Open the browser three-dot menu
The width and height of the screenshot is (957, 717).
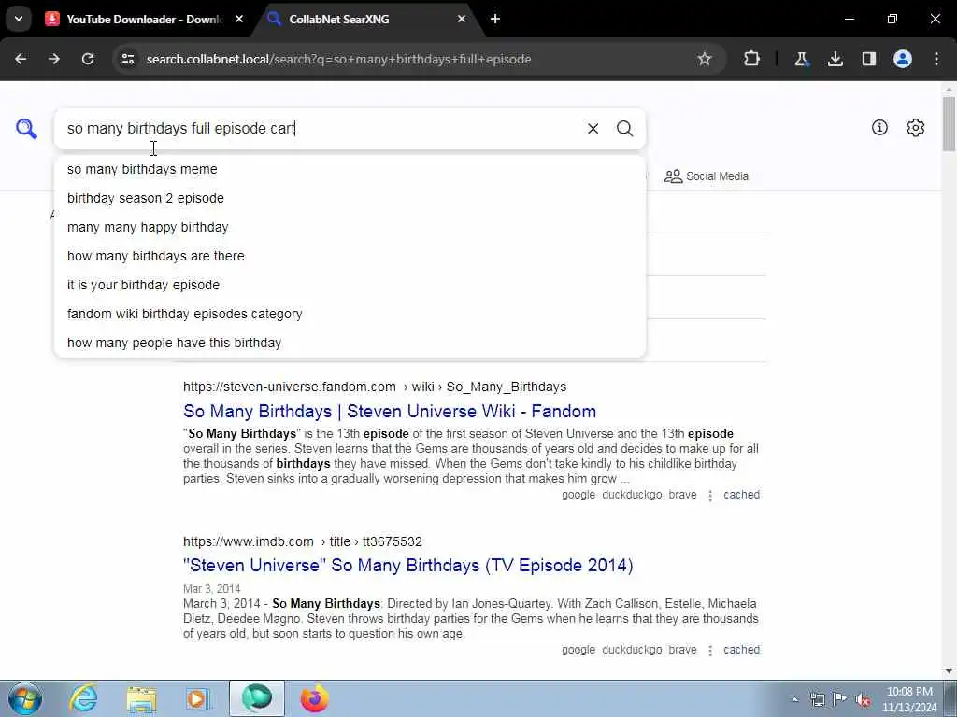(936, 59)
